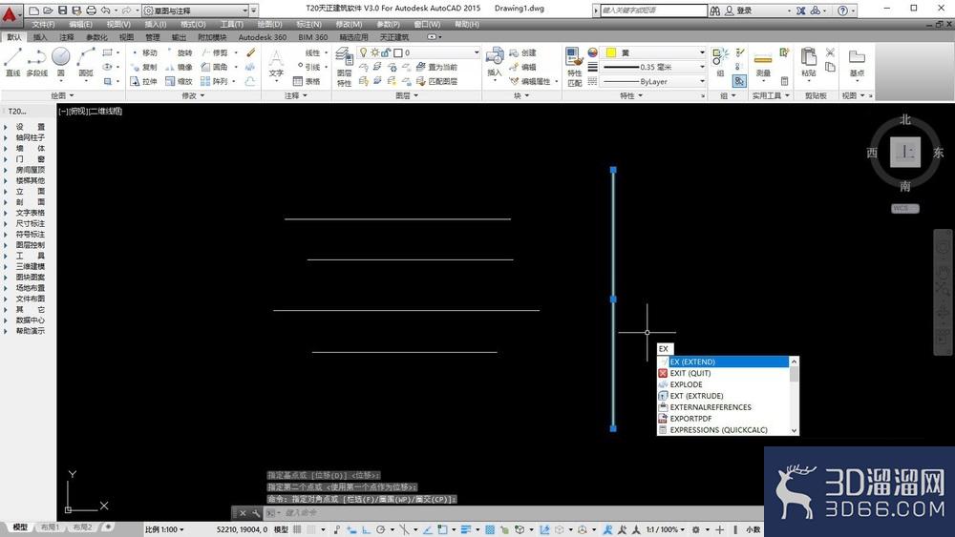This screenshot has height=537, width=955.
Task: Select the 直线 (Line) draw tool
Action: (12, 63)
